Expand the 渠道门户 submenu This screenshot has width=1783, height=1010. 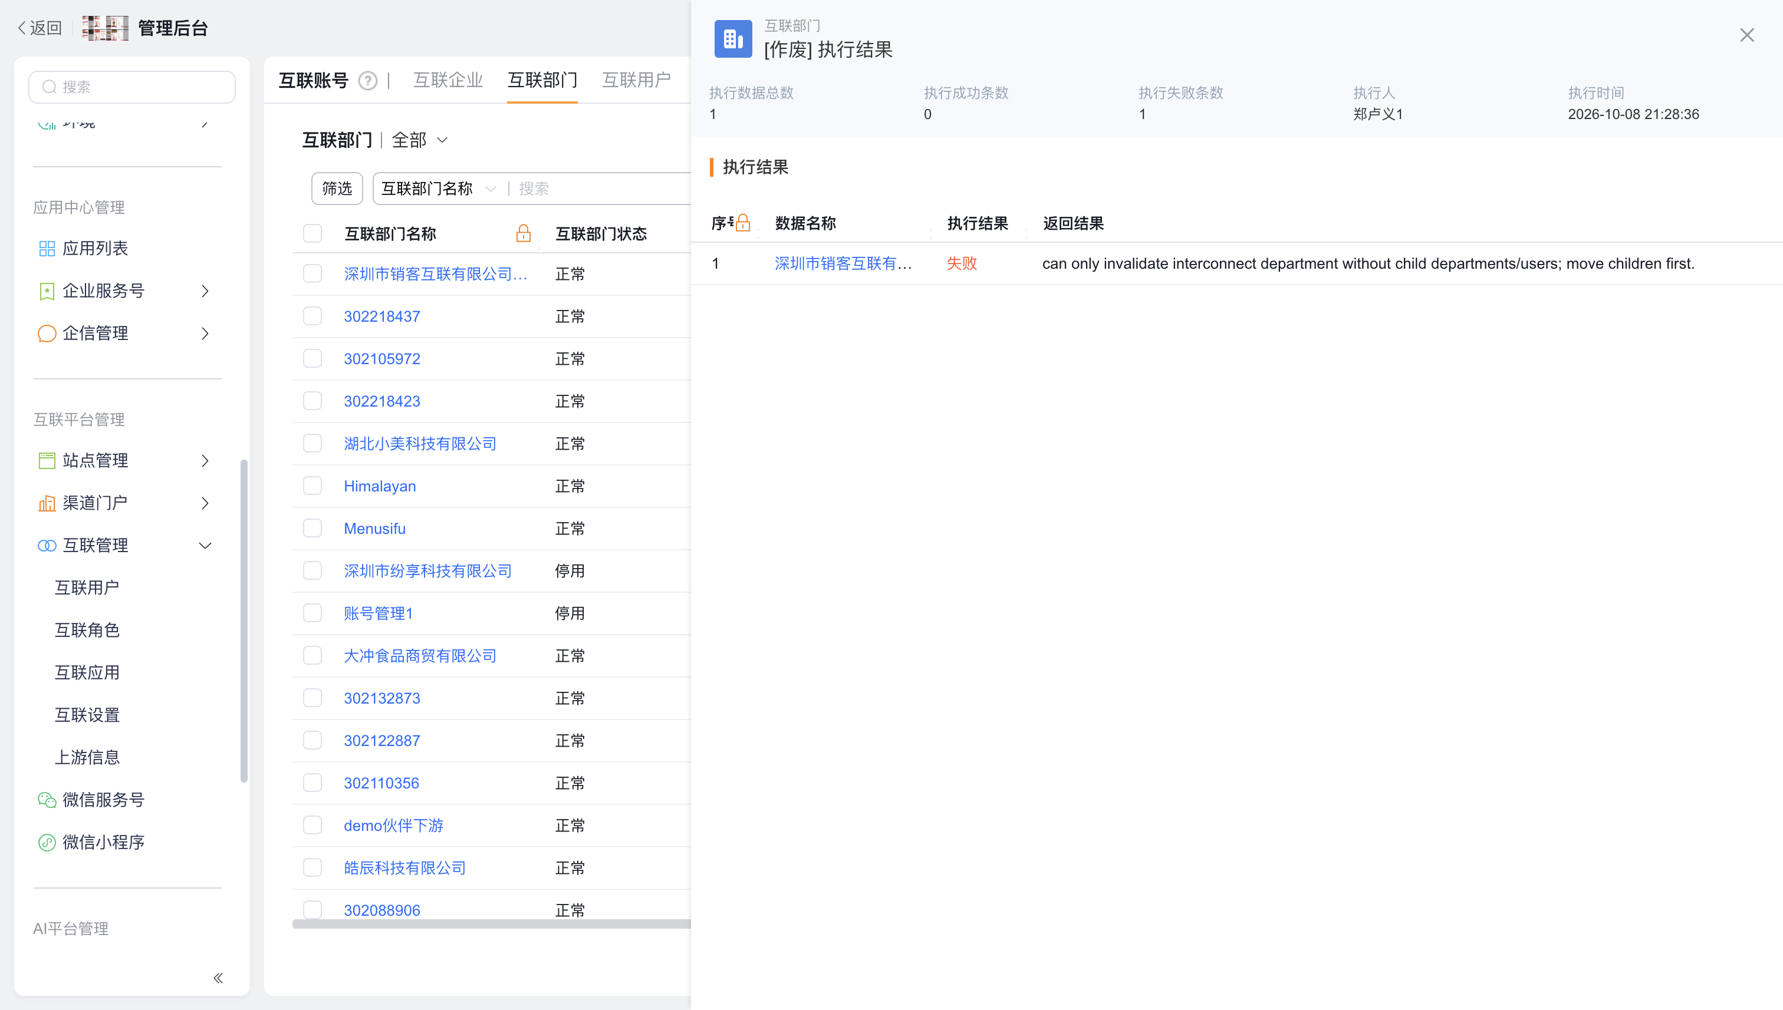205,503
